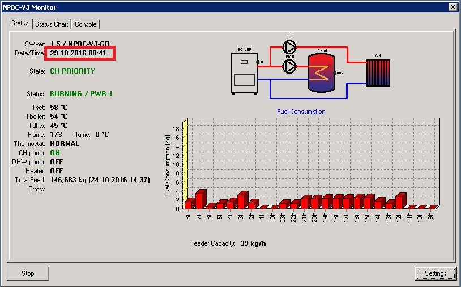Close the NPBC-V3 Monitor window

tap(453, 7)
